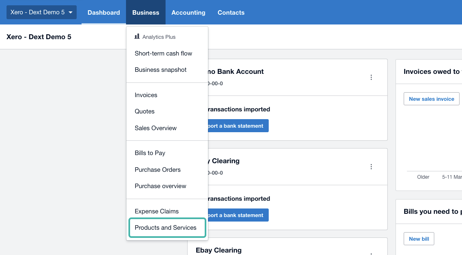Collapse the Business menu
Viewport: 462px width, 255px height.
[146, 12]
